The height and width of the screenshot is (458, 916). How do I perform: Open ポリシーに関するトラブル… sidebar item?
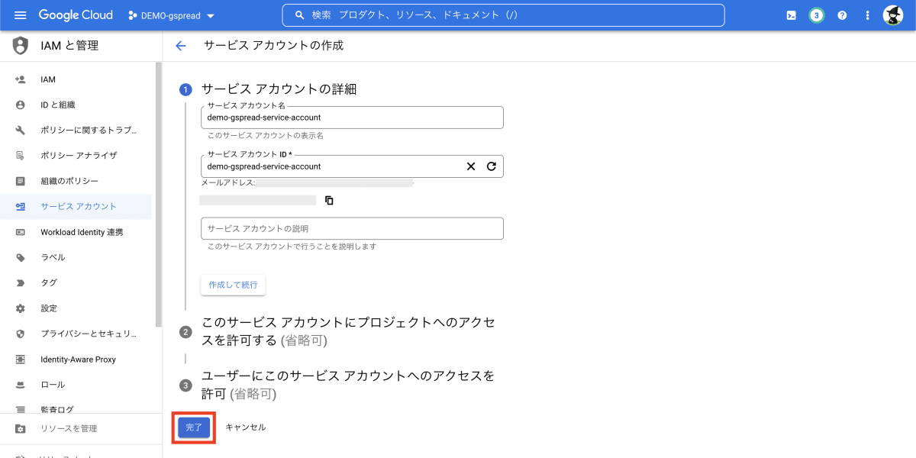point(89,131)
